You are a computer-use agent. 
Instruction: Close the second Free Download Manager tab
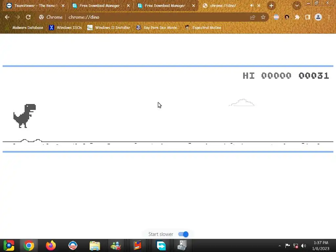coord(194,6)
